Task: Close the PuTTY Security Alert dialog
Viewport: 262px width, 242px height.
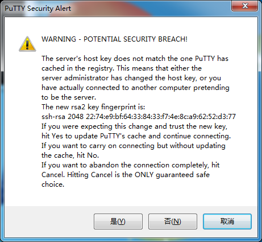Action: click(x=244, y=6)
